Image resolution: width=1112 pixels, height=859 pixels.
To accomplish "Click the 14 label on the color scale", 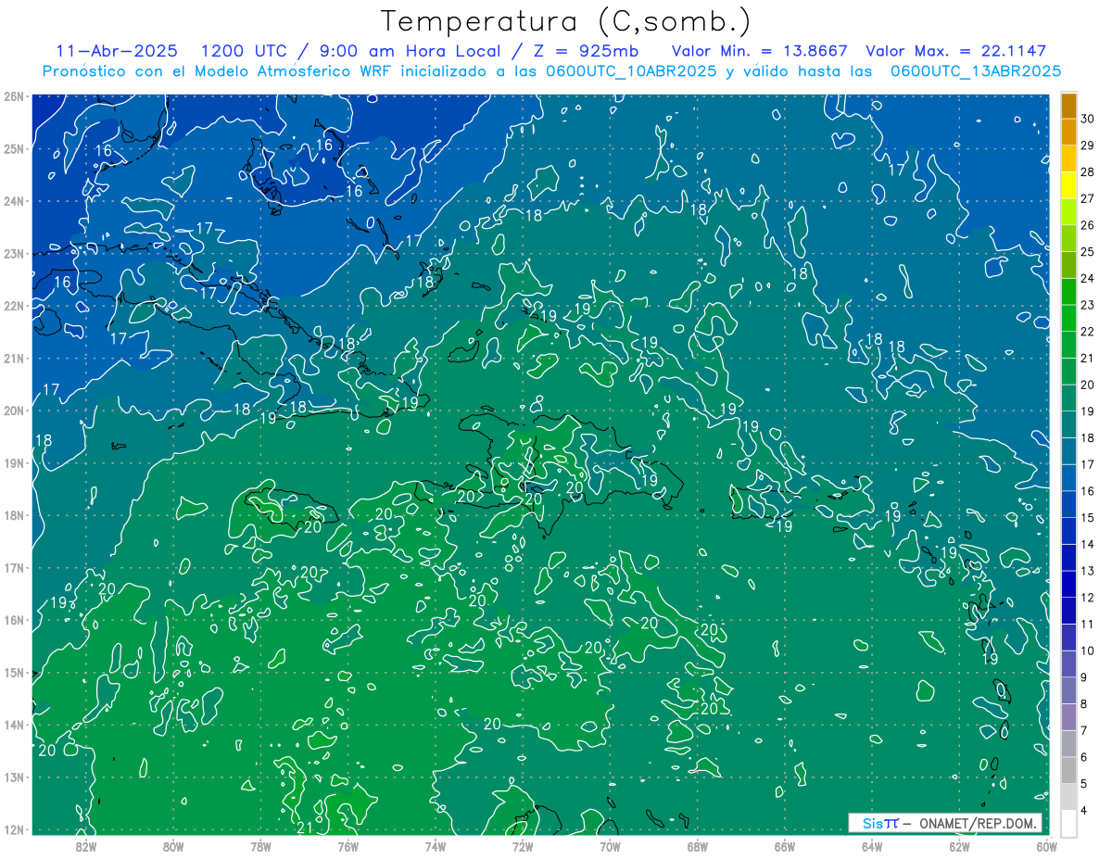I will click(x=1087, y=544).
